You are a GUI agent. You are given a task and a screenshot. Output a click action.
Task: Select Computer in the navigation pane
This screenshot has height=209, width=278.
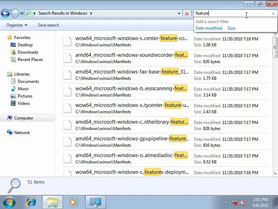[24, 118]
